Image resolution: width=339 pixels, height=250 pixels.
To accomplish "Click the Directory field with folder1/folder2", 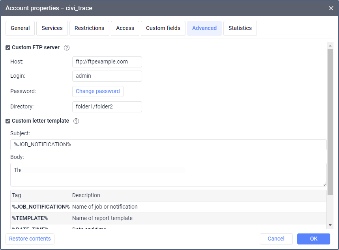I will [107, 107].
